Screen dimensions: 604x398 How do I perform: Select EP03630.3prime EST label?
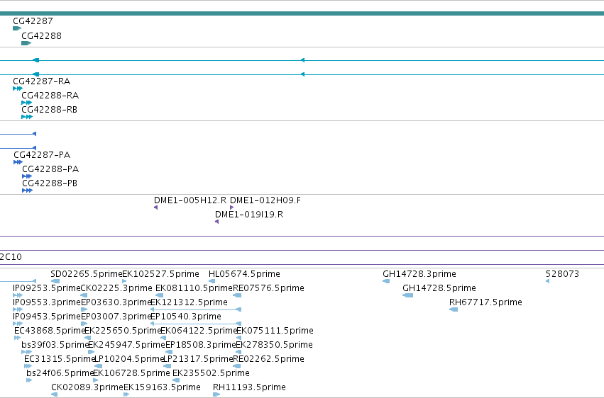pos(116,302)
